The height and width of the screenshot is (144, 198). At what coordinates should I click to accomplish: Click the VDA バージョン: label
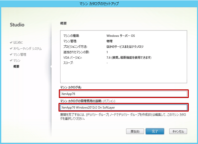[x=73, y=58]
